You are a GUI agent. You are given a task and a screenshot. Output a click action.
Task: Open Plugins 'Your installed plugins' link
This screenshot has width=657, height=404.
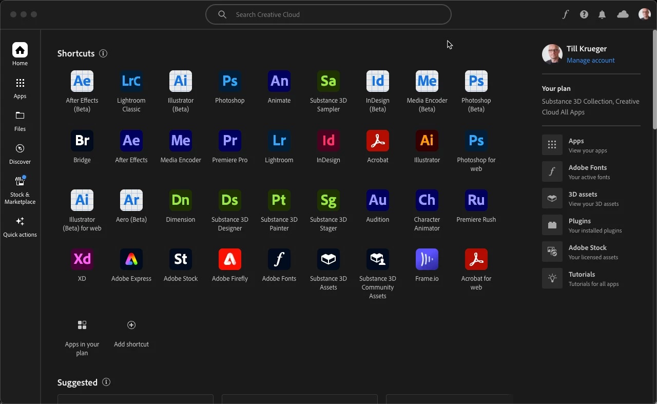591,225
